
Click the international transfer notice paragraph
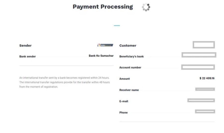pos(64,82)
